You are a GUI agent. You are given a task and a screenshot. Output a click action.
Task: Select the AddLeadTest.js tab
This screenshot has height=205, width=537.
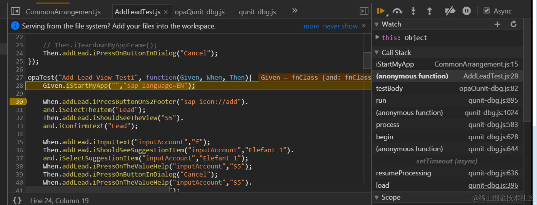tap(138, 12)
